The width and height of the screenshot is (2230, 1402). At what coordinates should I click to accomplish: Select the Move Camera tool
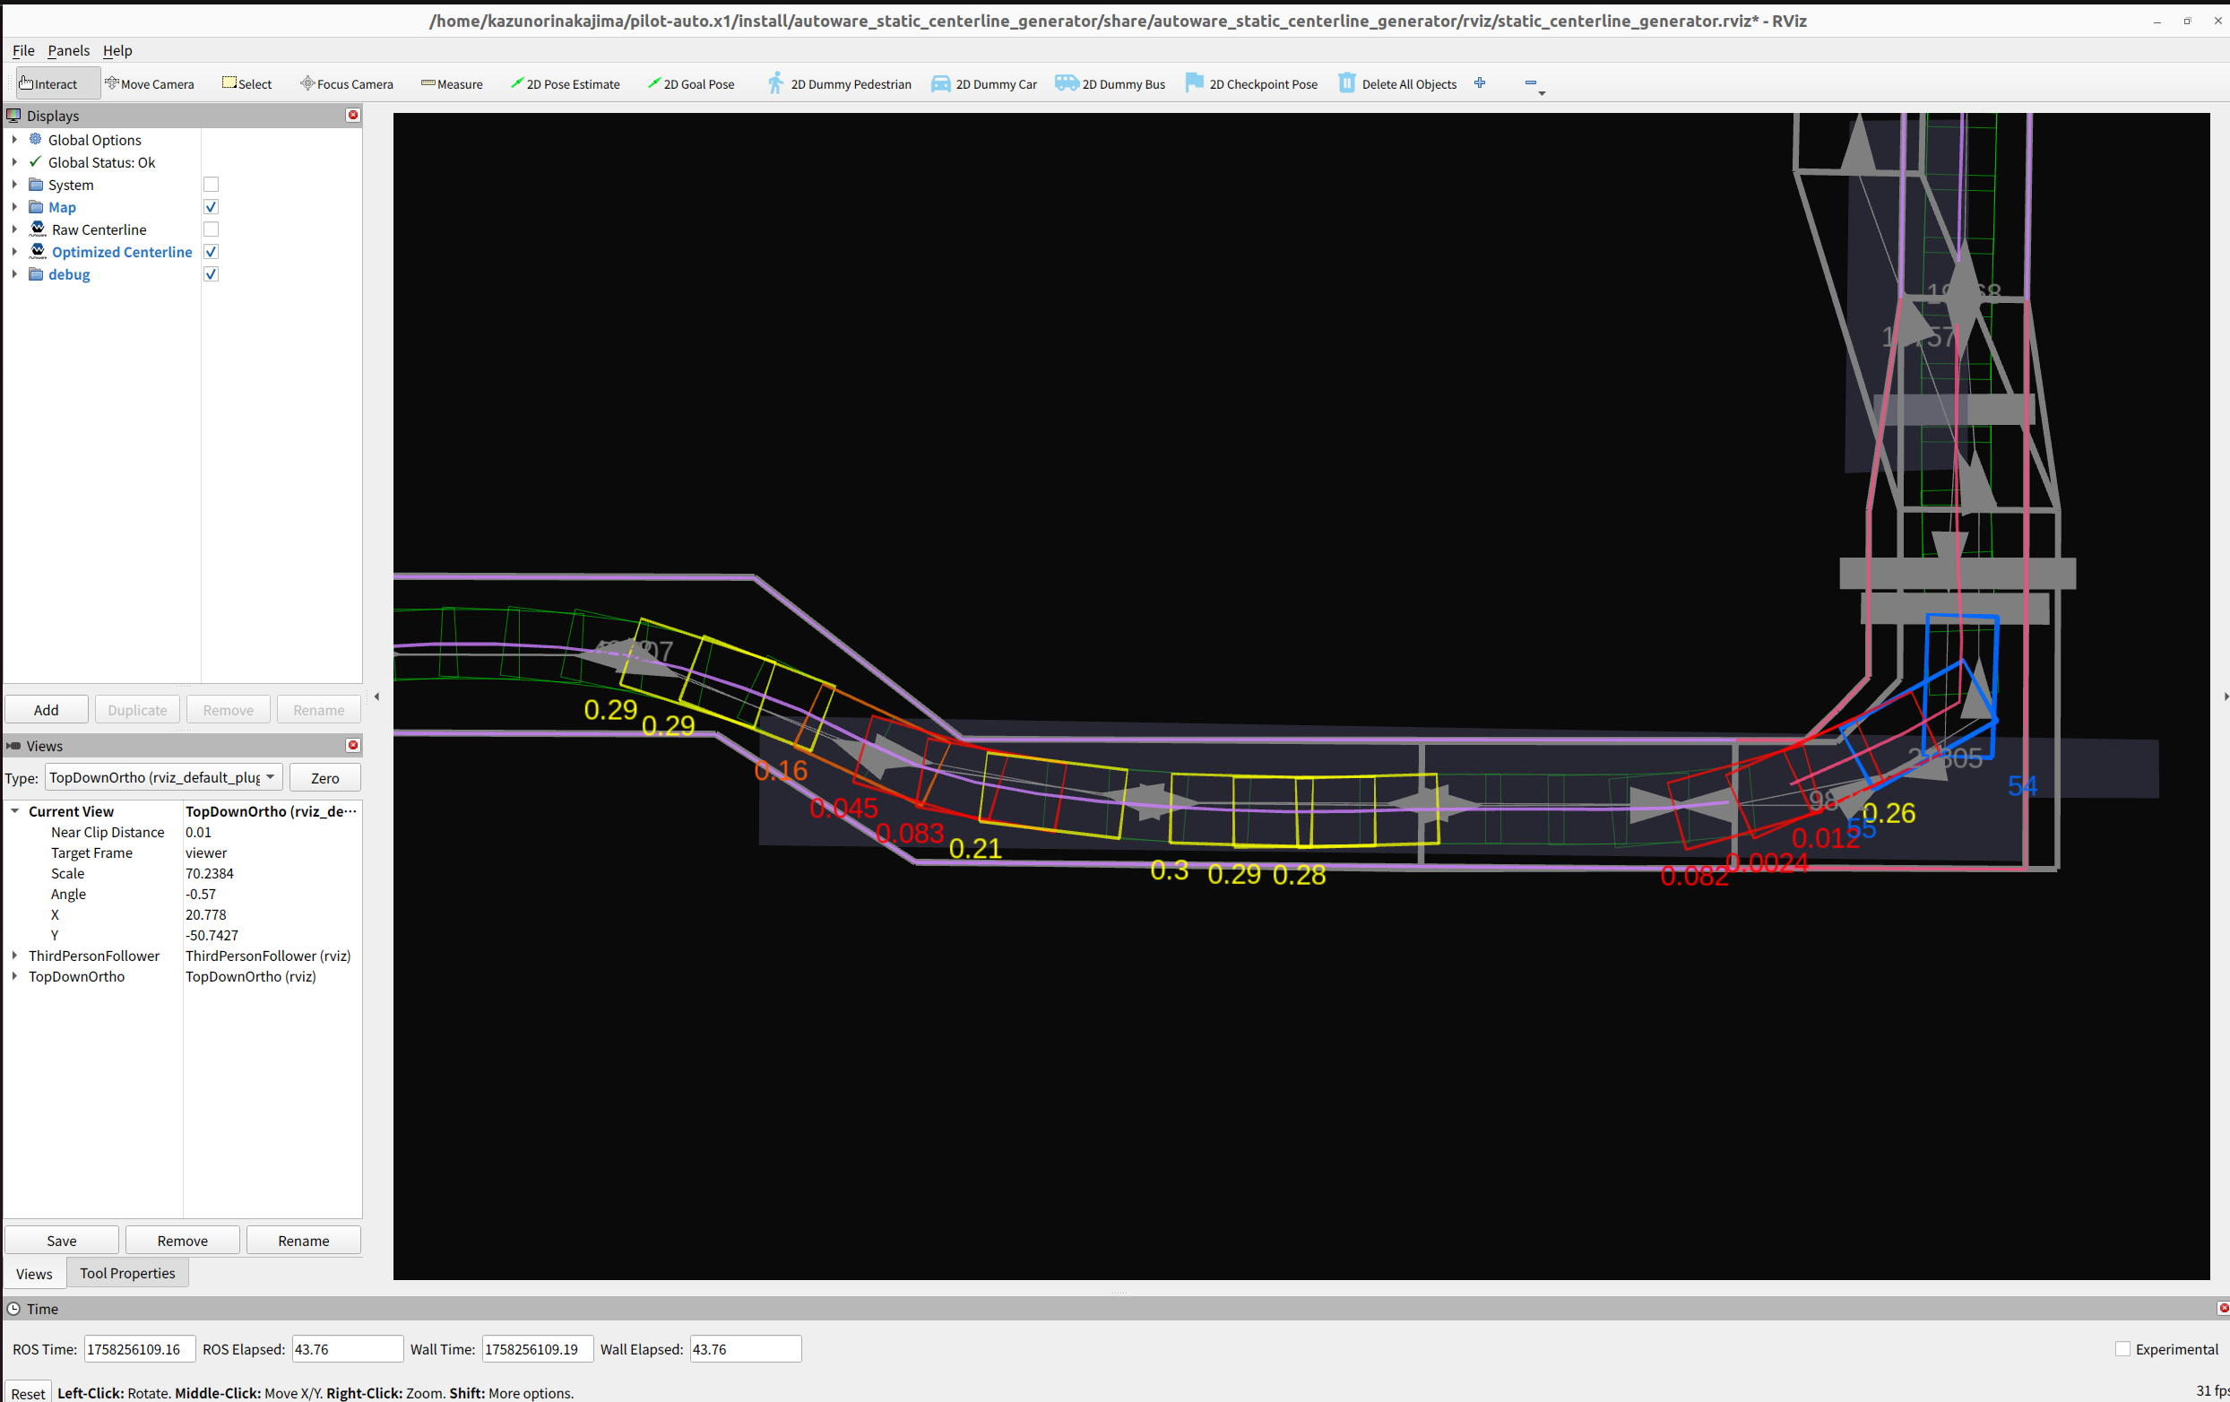click(x=149, y=84)
